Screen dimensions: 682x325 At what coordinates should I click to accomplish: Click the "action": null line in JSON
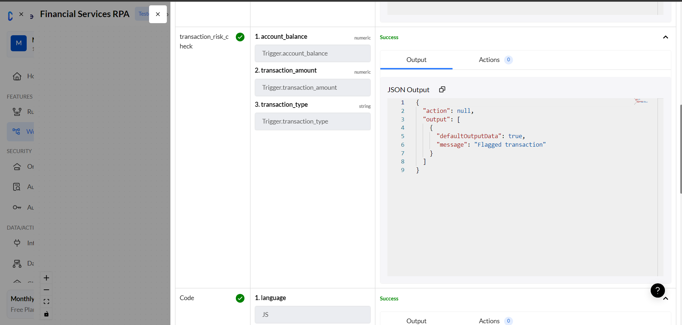coord(448,111)
